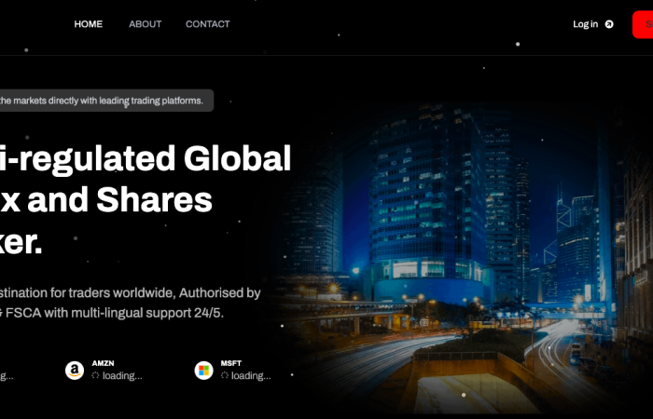The height and width of the screenshot is (419, 653).
Task: Click the night city skyline image
Action: pos(460,258)
